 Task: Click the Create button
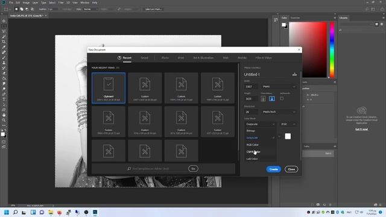273,169
